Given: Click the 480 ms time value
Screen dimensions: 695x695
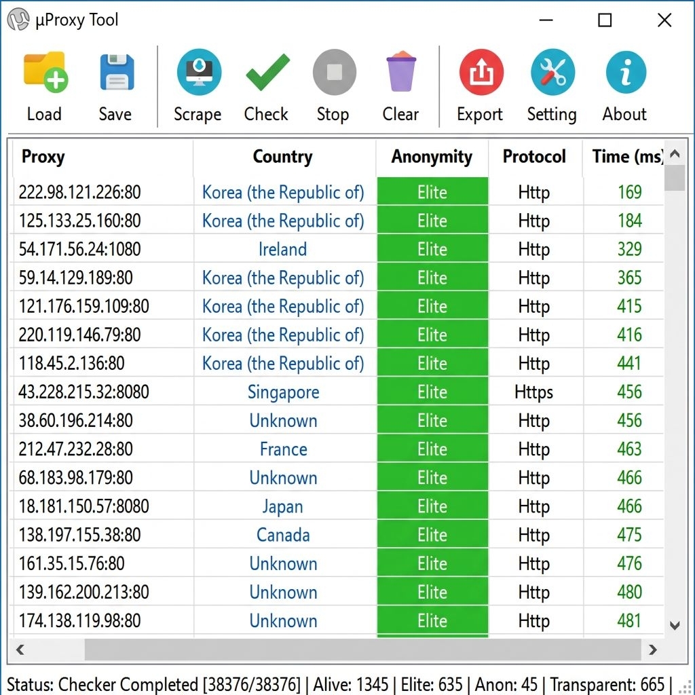Looking at the screenshot, I should (630, 592).
